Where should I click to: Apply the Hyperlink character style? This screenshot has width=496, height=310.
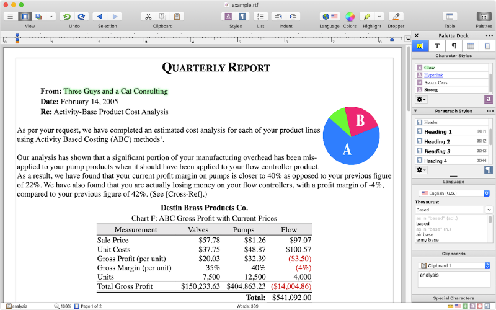(434, 75)
